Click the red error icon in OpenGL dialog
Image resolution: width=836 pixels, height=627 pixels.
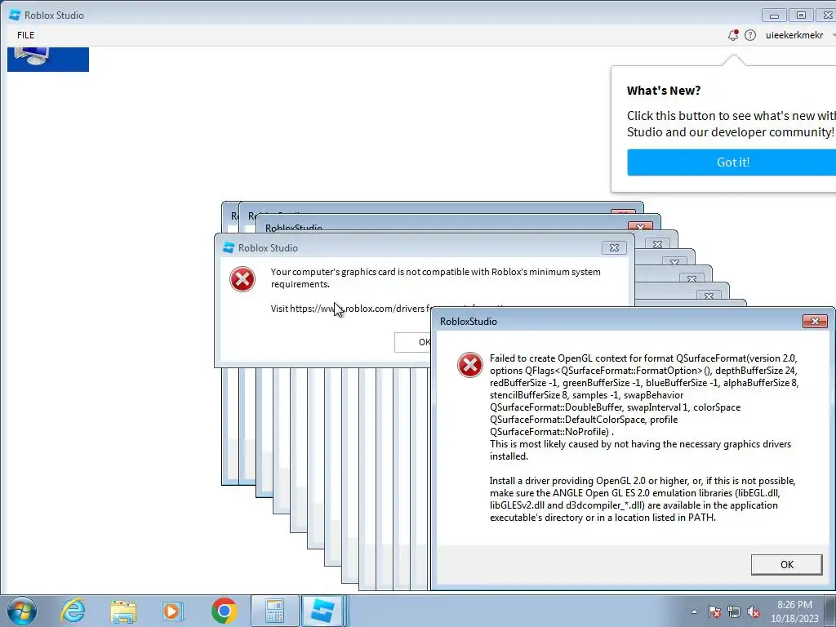point(469,365)
